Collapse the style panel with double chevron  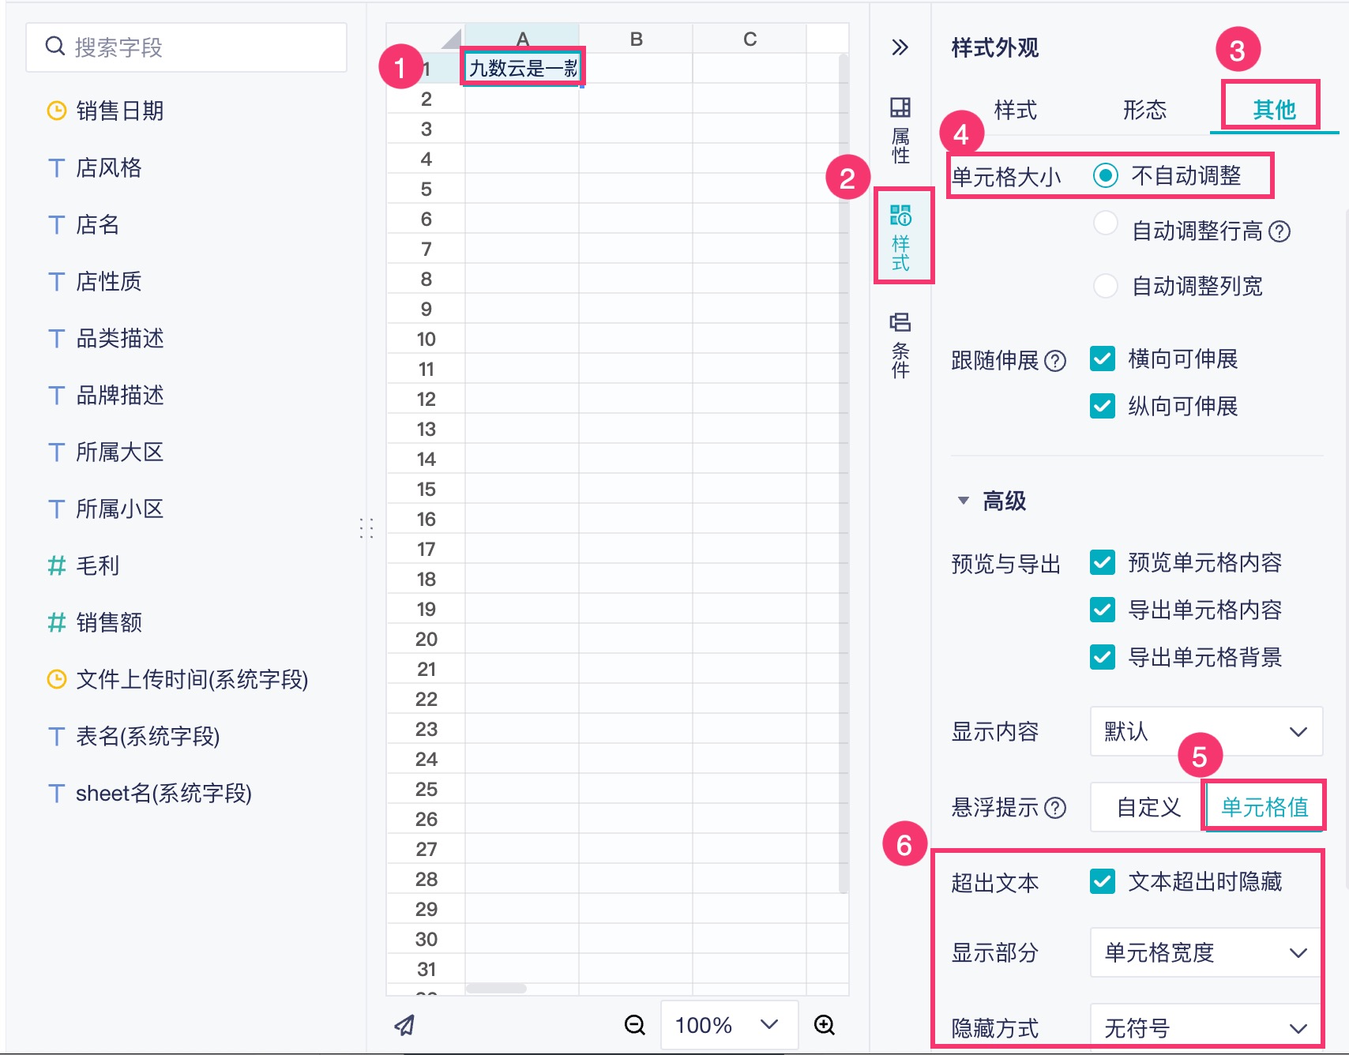[x=900, y=47]
